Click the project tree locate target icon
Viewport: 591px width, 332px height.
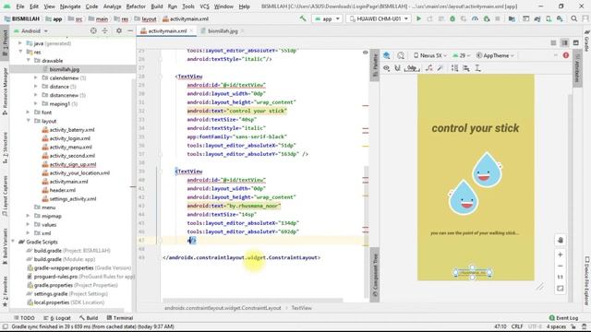(x=93, y=30)
